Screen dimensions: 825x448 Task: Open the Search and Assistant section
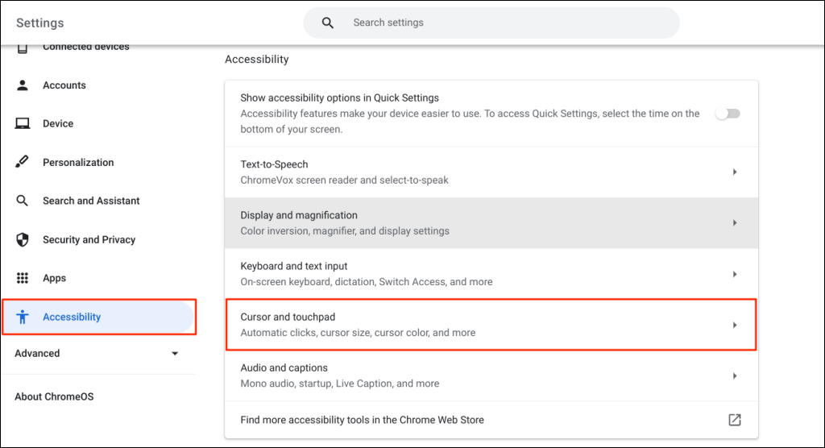(91, 201)
